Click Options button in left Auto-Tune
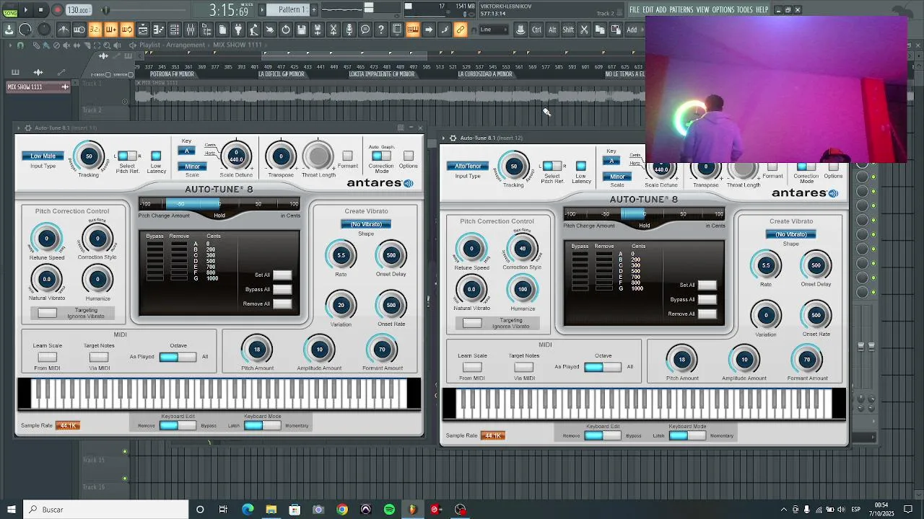Viewport: 924px width, 519px height. 409,156
